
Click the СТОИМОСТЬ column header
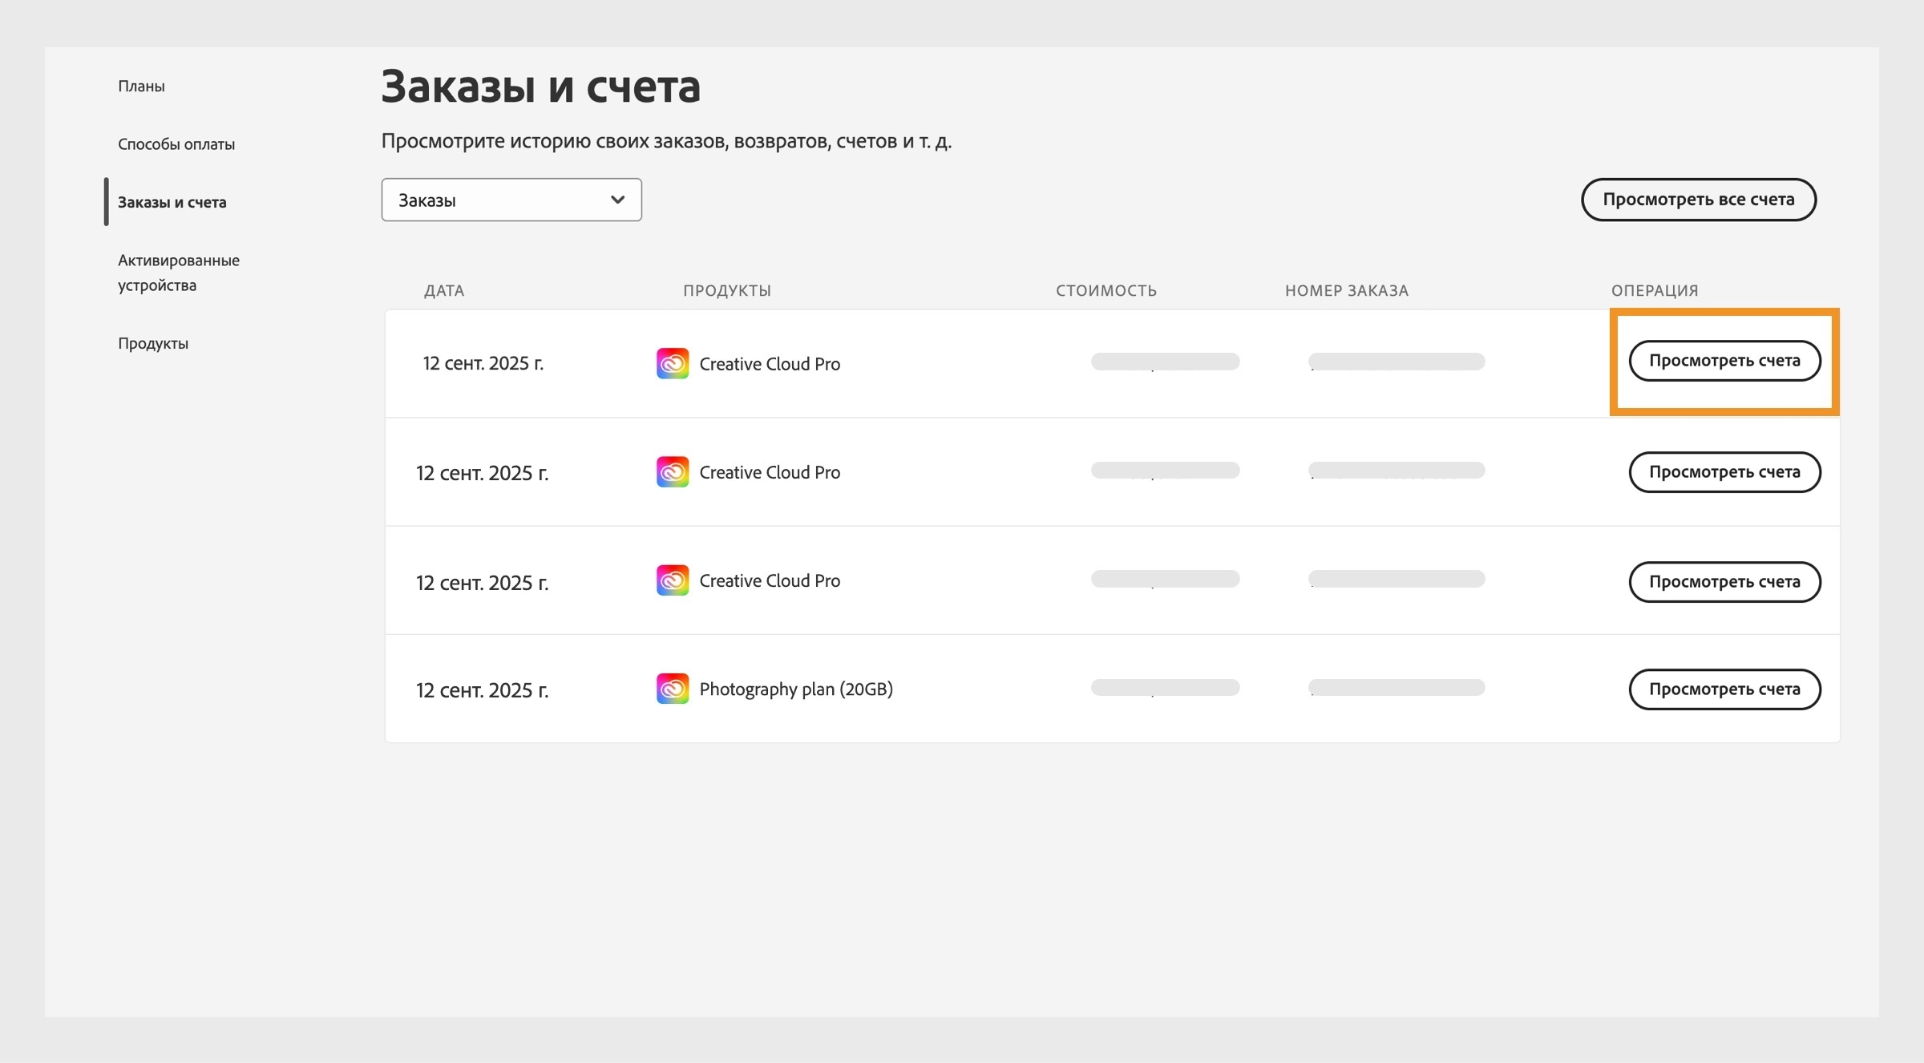click(x=1106, y=290)
